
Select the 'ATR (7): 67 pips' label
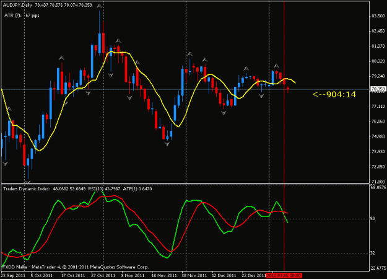(x=22, y=15)
